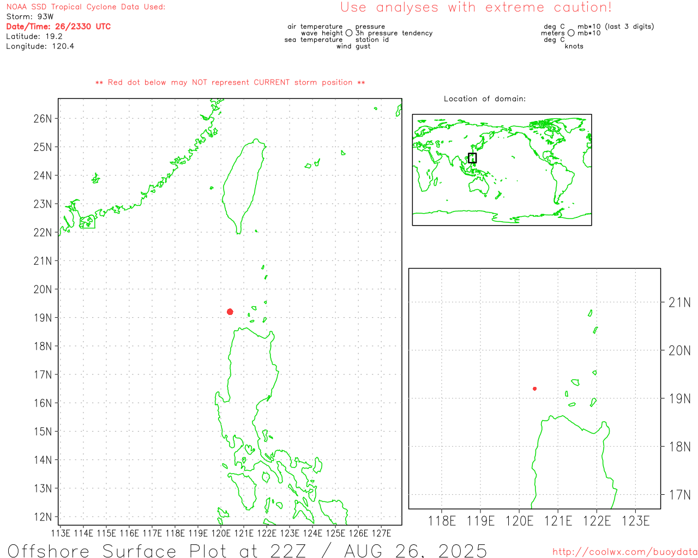This screenshot has height=558, width=698.
Task: Click the 120E label on the inset map
Action: 519,521
